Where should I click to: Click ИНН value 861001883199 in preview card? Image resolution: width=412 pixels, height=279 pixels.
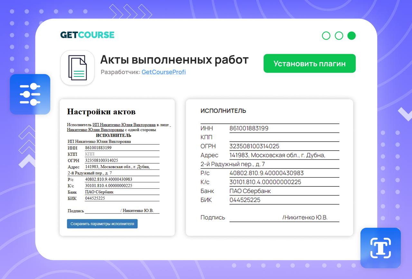click(249, 128)
